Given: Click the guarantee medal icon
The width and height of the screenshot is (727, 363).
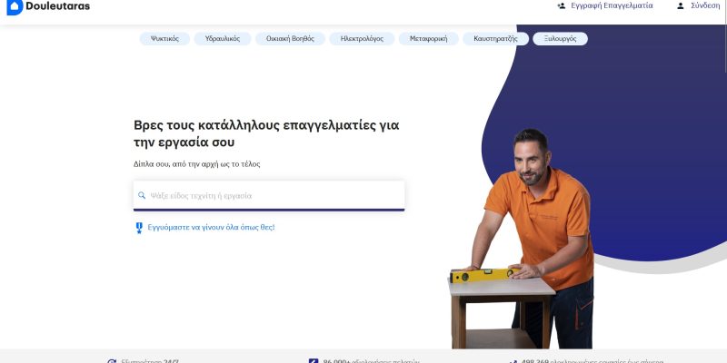Looking at the screenshot, I should (139, 228).
